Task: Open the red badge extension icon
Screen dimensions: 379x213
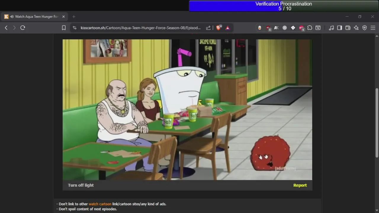Action: point(301,28)
